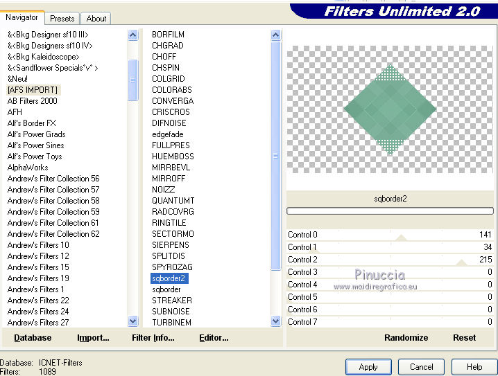The width and height of the screenshot is (498, 376).
Task: Cancel the Filters Unlimited dialog
Action: (x=421, y=367)
